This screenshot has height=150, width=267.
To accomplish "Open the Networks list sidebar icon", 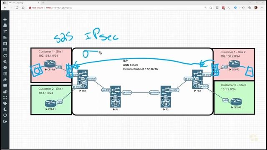I will pyautogui.click(x=5, y=31).
